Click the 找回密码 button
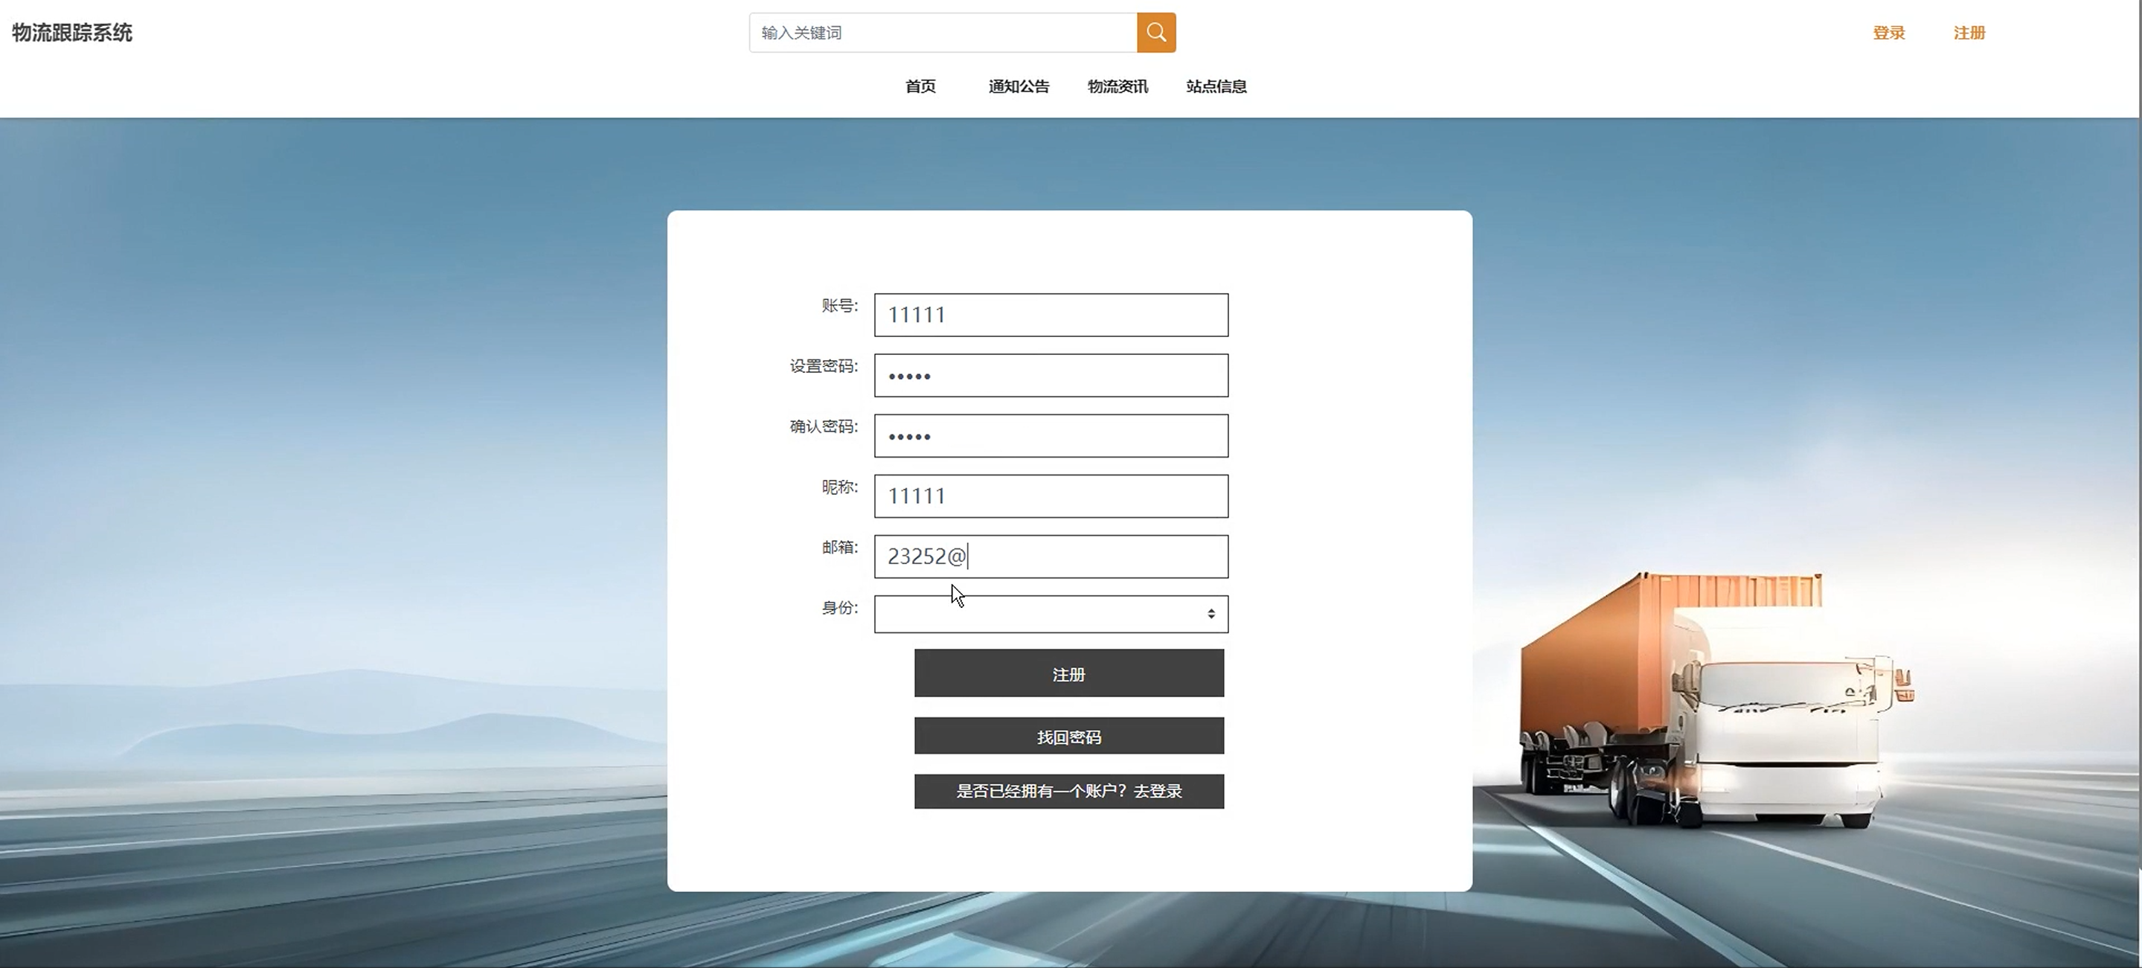2142x968 pixels. click(x=1068, y=736)
